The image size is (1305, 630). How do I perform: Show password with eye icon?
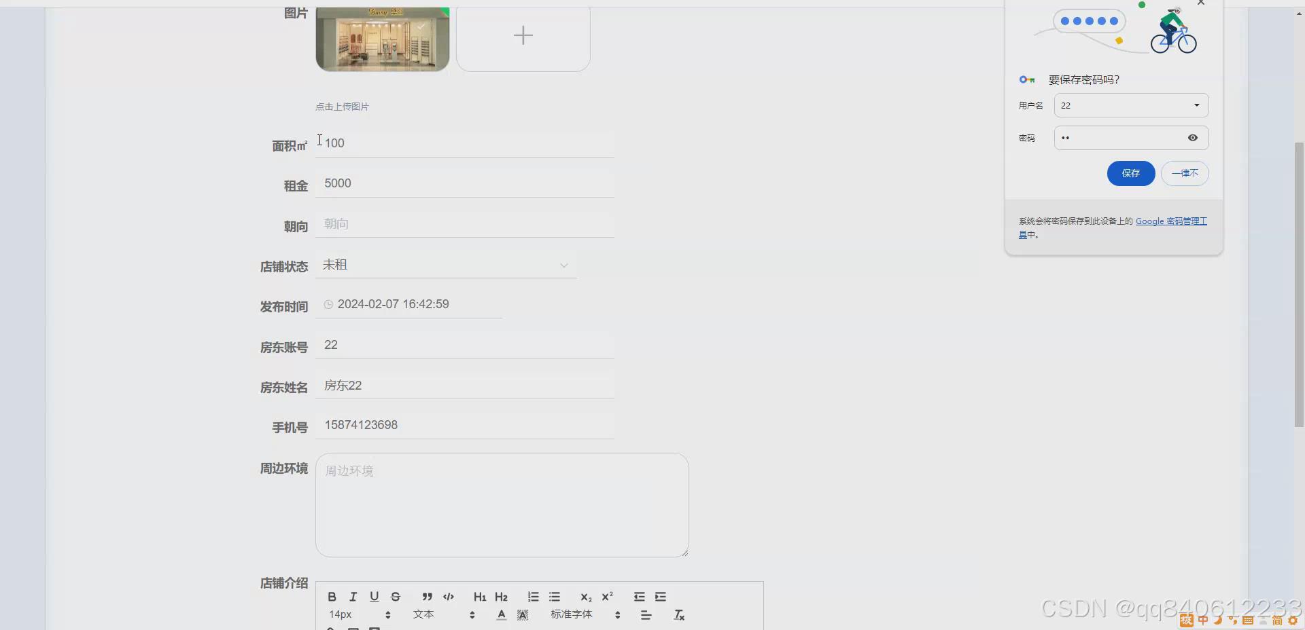click(x=1193, y=138)
